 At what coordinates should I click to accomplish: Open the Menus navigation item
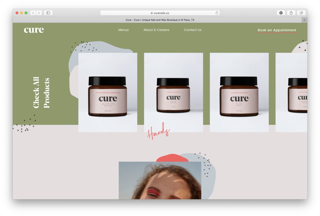pyautogui.click(x=123, y=30)
